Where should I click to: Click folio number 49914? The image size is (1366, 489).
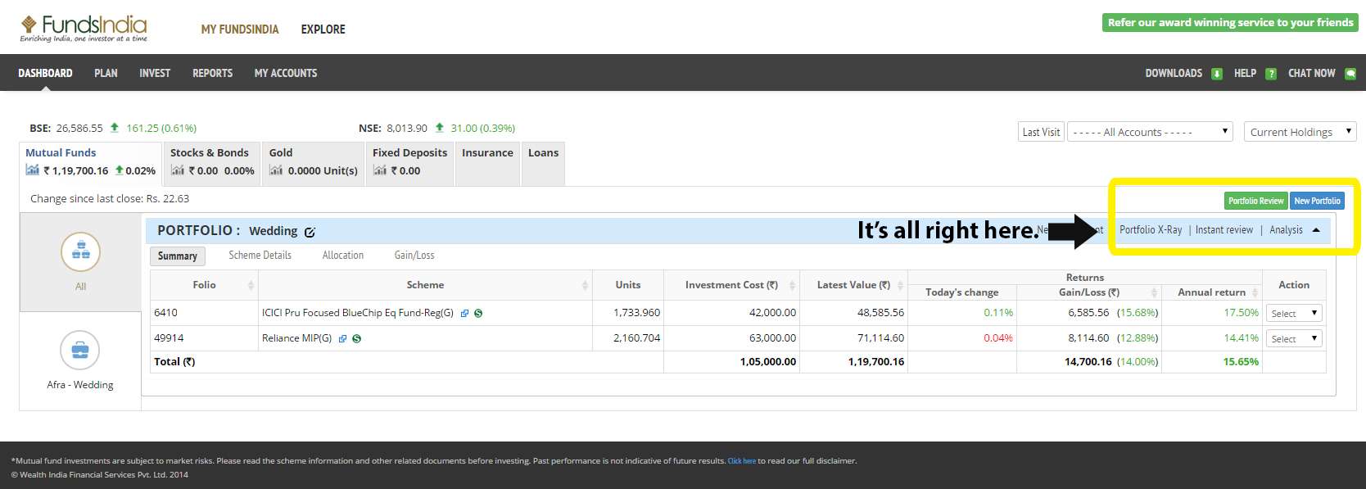coord(169,338)
